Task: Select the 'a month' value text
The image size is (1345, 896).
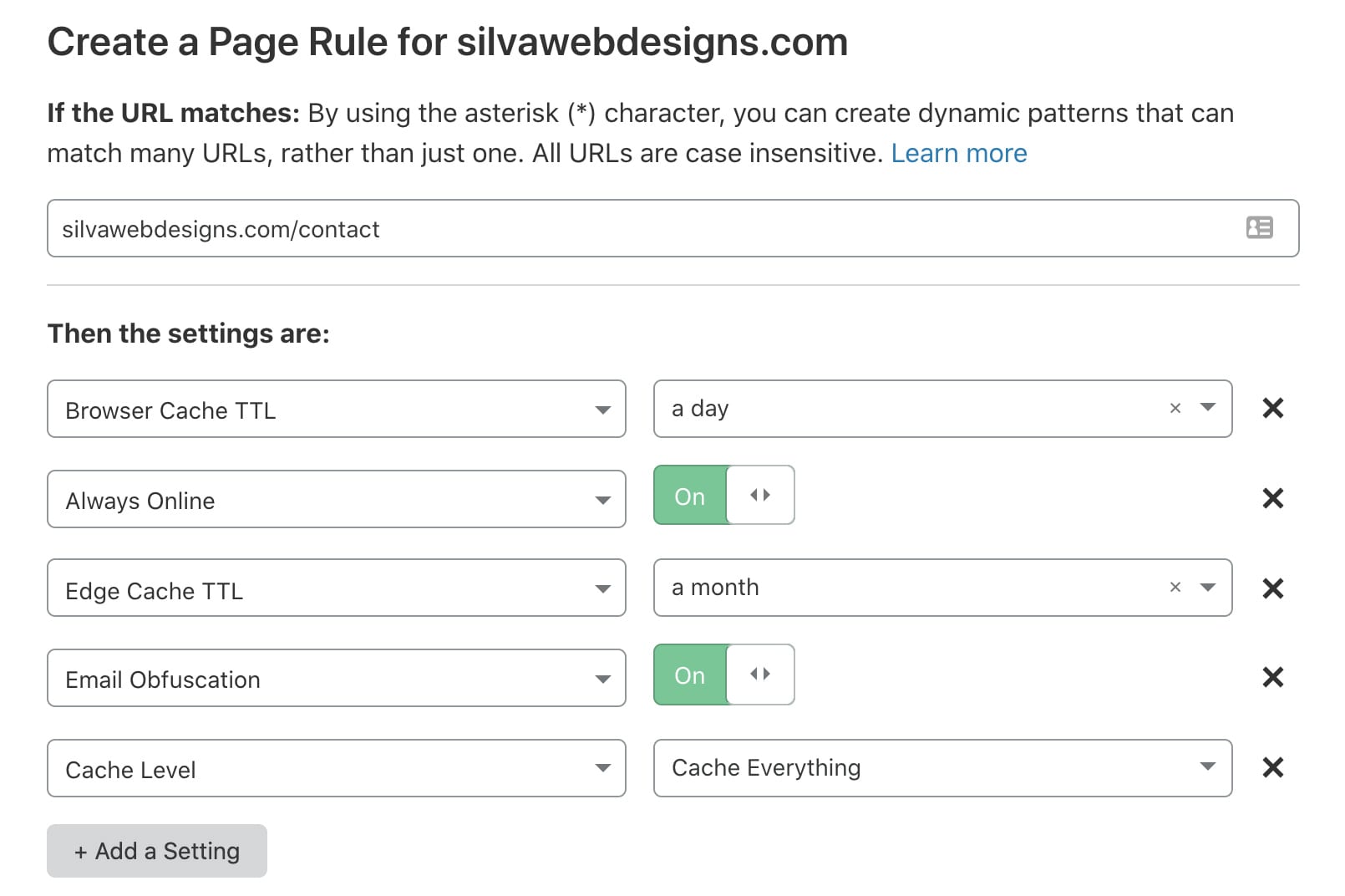Action: (x=715, y=587)
